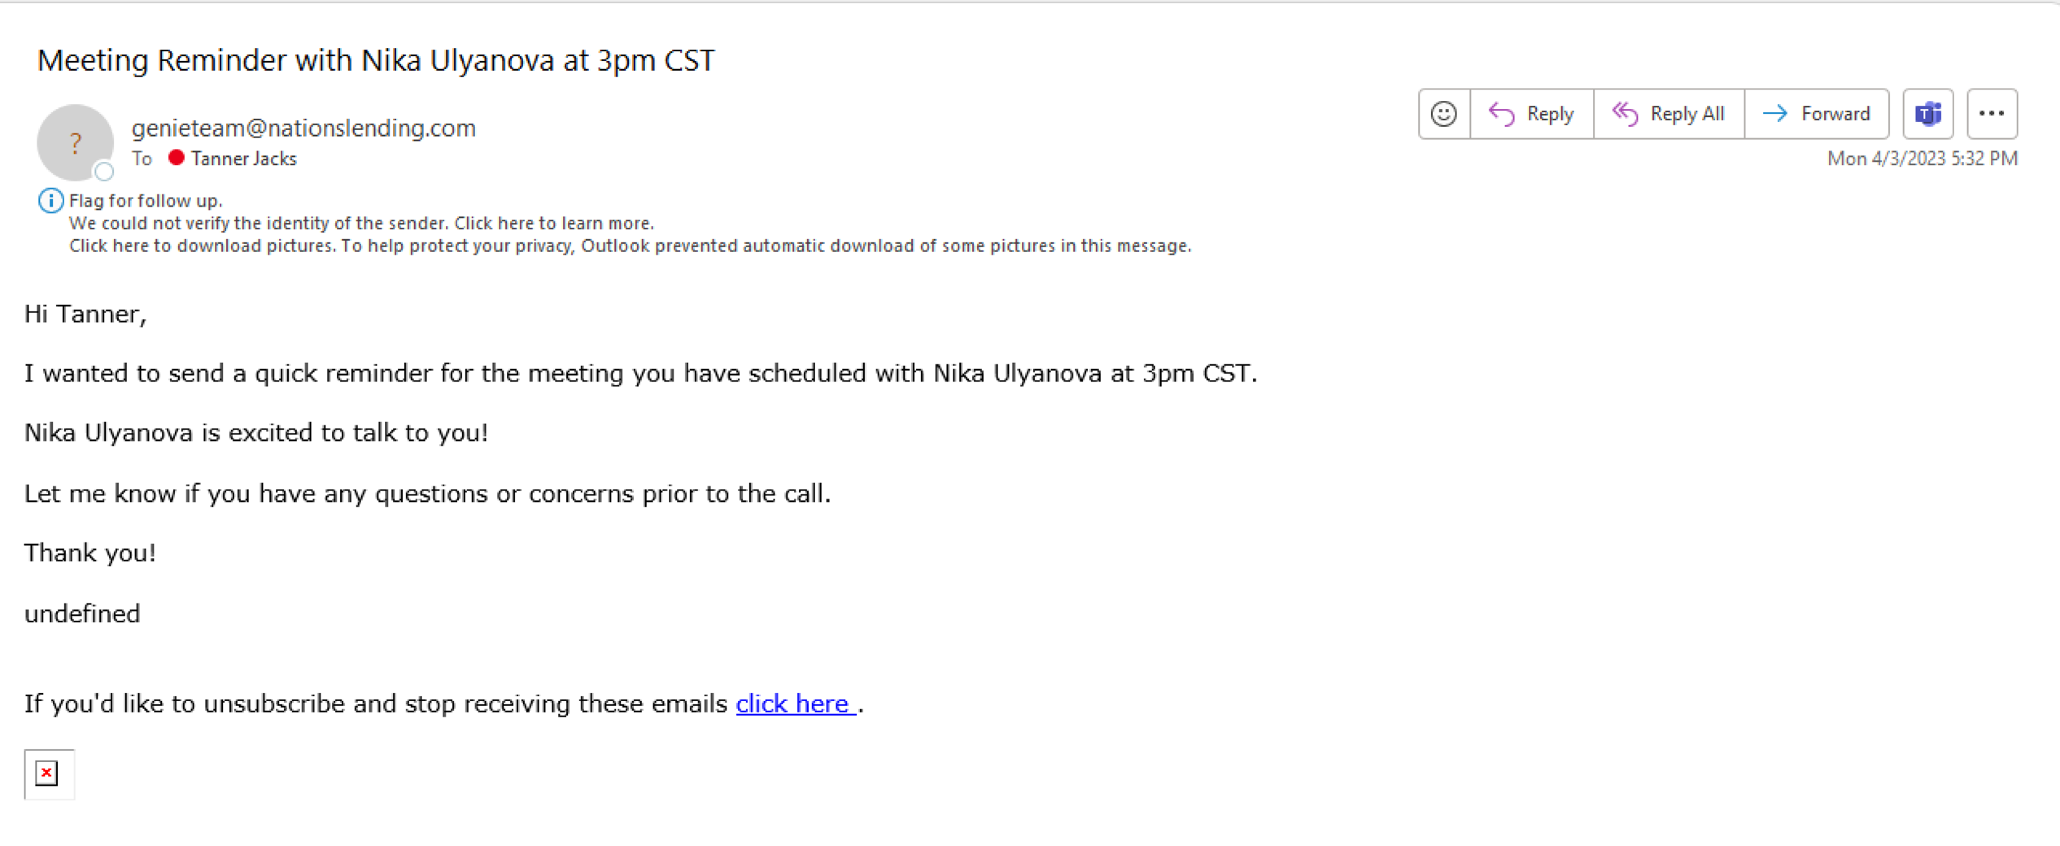Click the Reply arrow icon
Screen dimensions: 2060x846
click(x=1501, y=115)
